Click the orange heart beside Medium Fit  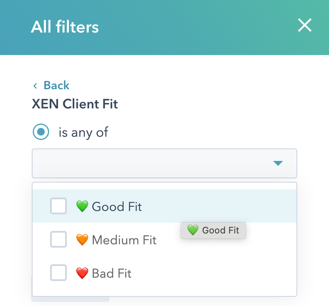click(82, 240)
